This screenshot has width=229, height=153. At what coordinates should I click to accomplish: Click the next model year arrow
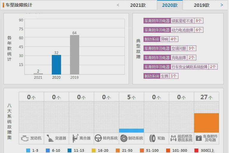[222, 5]
